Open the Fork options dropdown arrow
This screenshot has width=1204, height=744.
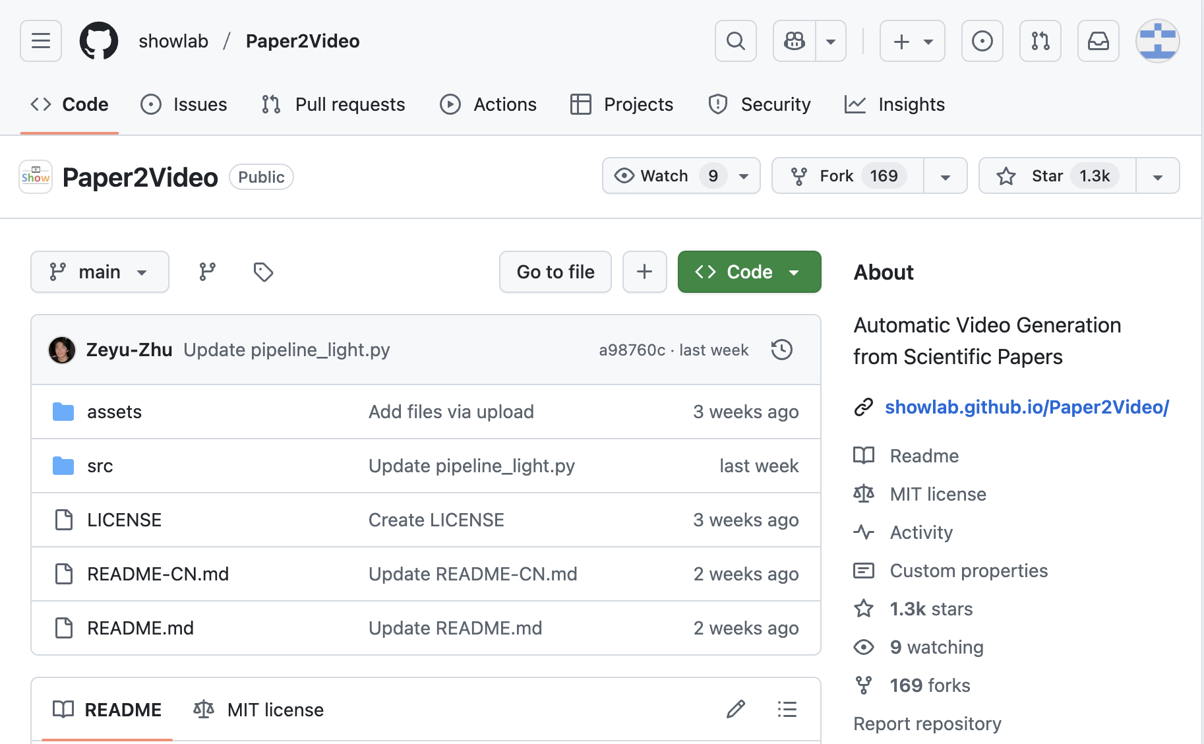pyautogui.click(x=945, y=176)
